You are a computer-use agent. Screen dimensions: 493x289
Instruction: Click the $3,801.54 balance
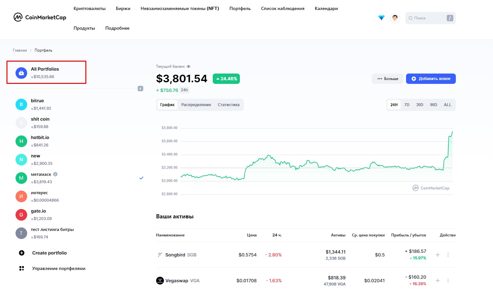[182, 79]
